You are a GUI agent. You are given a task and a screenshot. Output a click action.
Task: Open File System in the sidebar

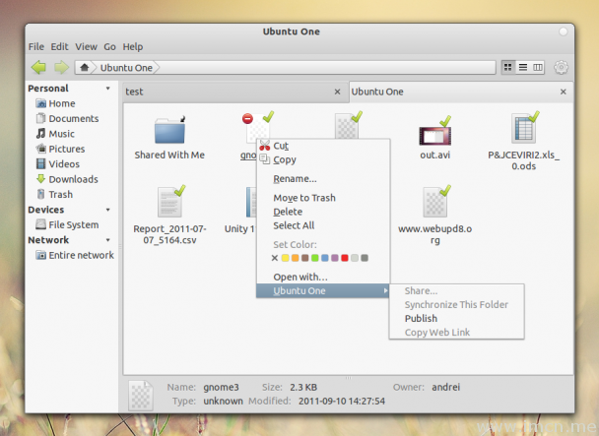67,224
